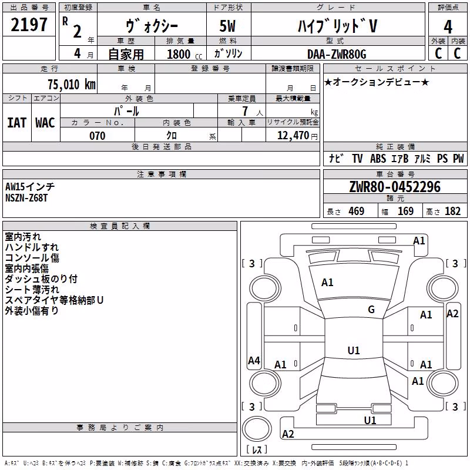Select the width value 169
The image size is (470, 470).
[405, 211]
